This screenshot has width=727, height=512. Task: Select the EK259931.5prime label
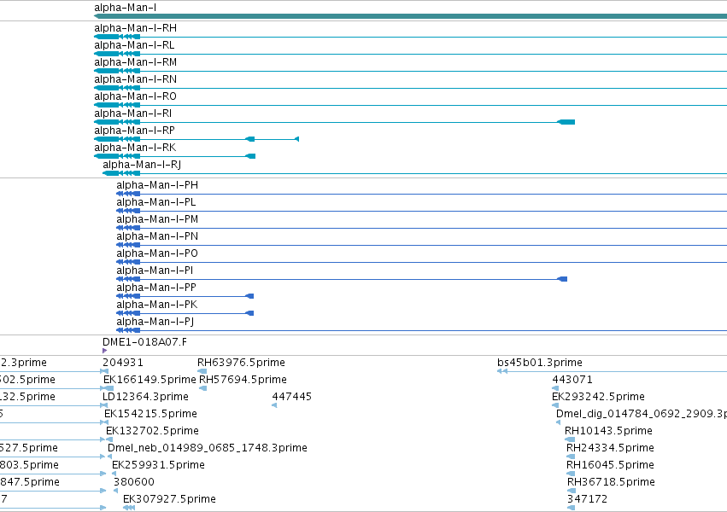tap(159, 465)
